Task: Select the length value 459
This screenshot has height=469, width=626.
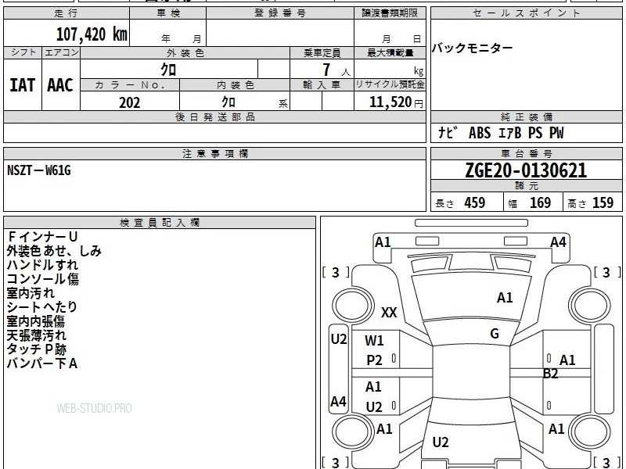Action: point(475,202)
